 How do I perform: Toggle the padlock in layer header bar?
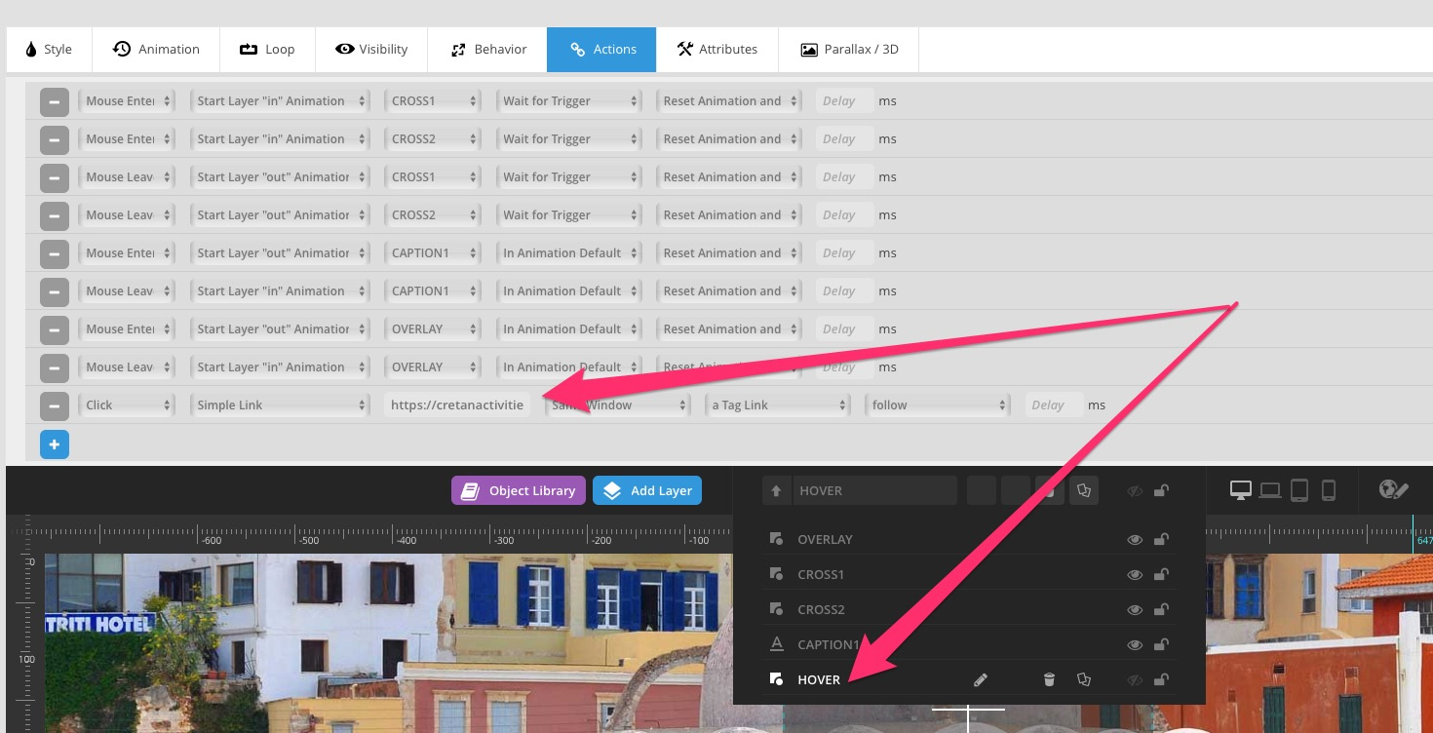(x=1161, y=490)
